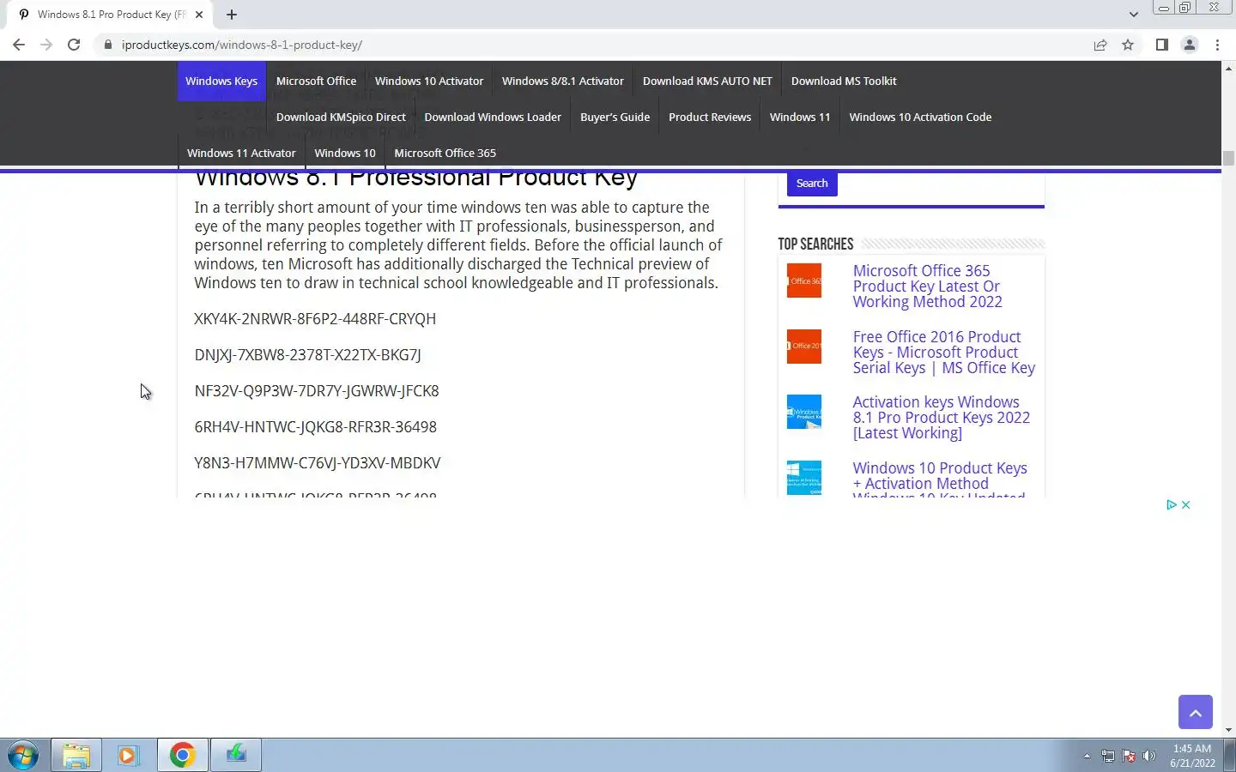Click the page vertical scrollbar thumb
This screenshot has width=1236, height=772.
1228,158
